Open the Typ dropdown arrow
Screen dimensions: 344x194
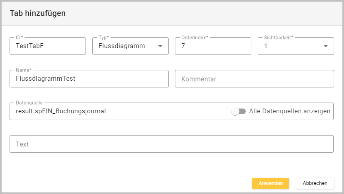pos(160,46)
